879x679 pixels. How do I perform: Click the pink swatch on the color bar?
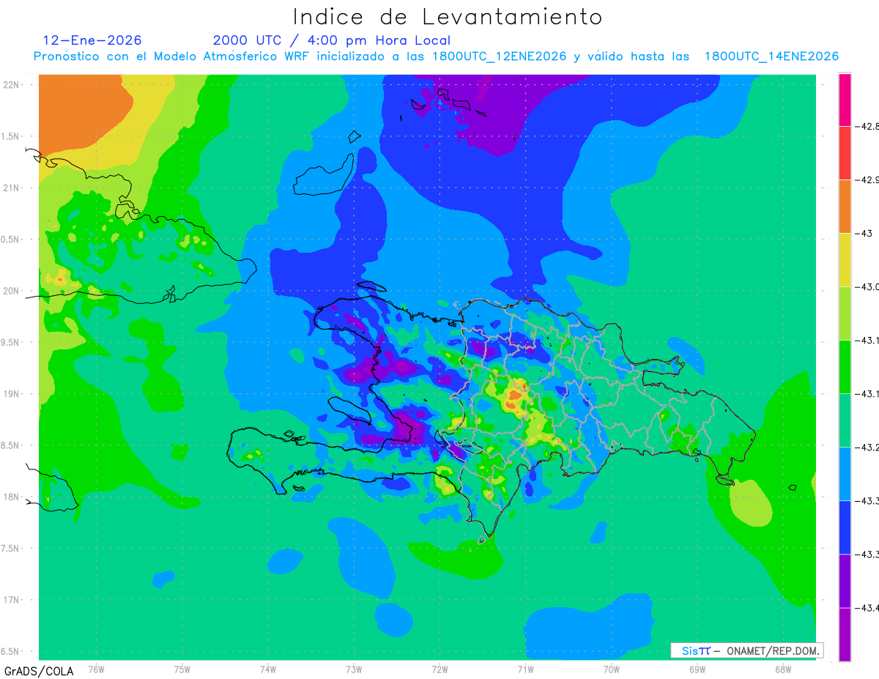(845, 100)
